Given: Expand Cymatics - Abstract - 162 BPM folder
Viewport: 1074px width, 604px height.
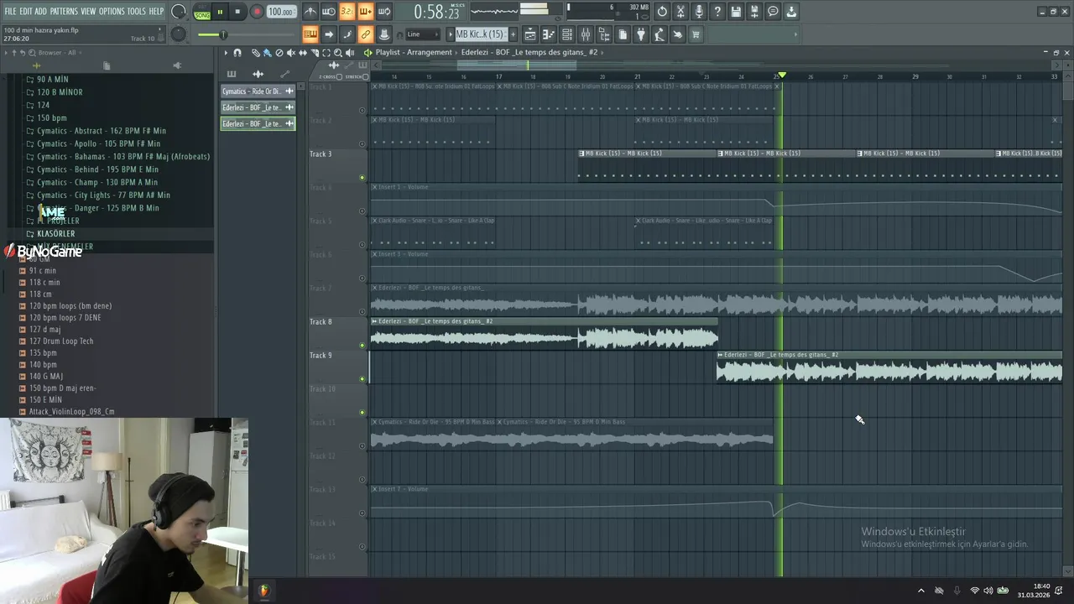Looking at the screenshot, I should tap(102, 131).
